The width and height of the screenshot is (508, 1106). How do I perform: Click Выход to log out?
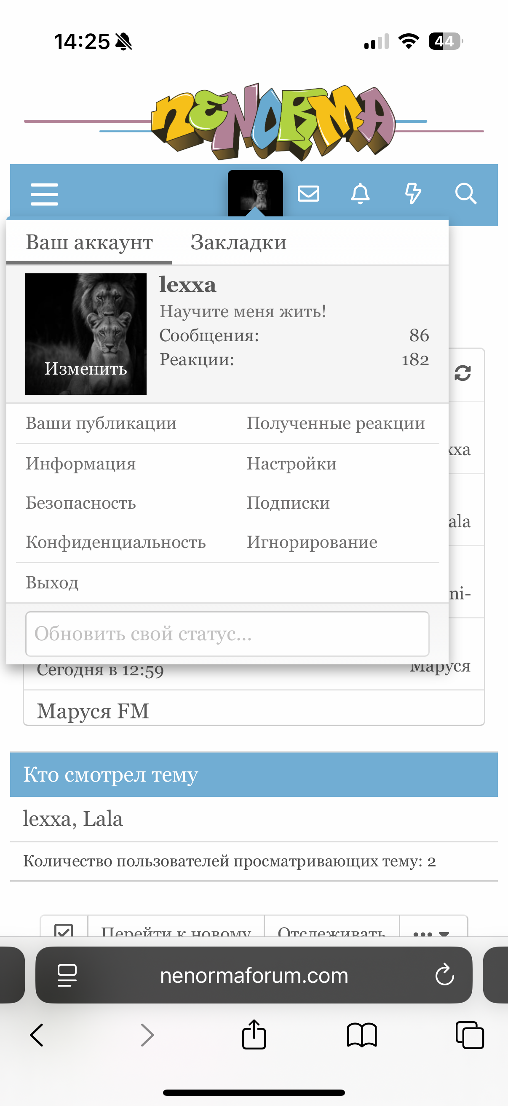point(52,583)
